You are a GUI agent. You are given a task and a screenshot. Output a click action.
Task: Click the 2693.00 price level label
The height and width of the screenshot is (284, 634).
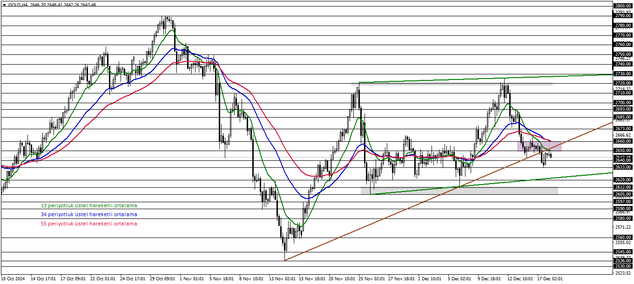pos(623,109)
